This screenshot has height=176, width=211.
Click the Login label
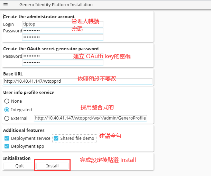(x=9, y=24)
